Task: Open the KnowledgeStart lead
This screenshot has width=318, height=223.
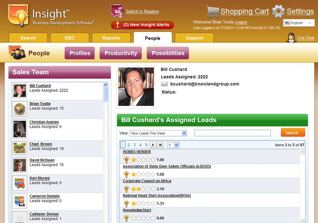Action: (137, 210)
